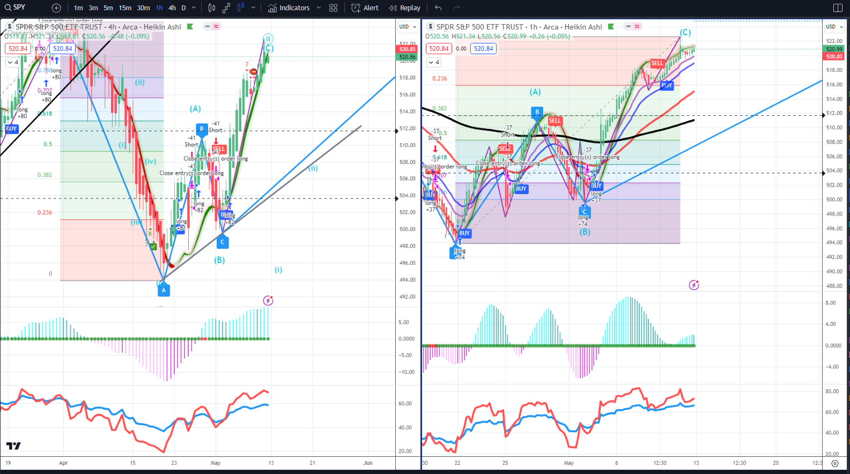
Task: Click the green 520.99 price label on 1h scale
Action: [834, 49]
